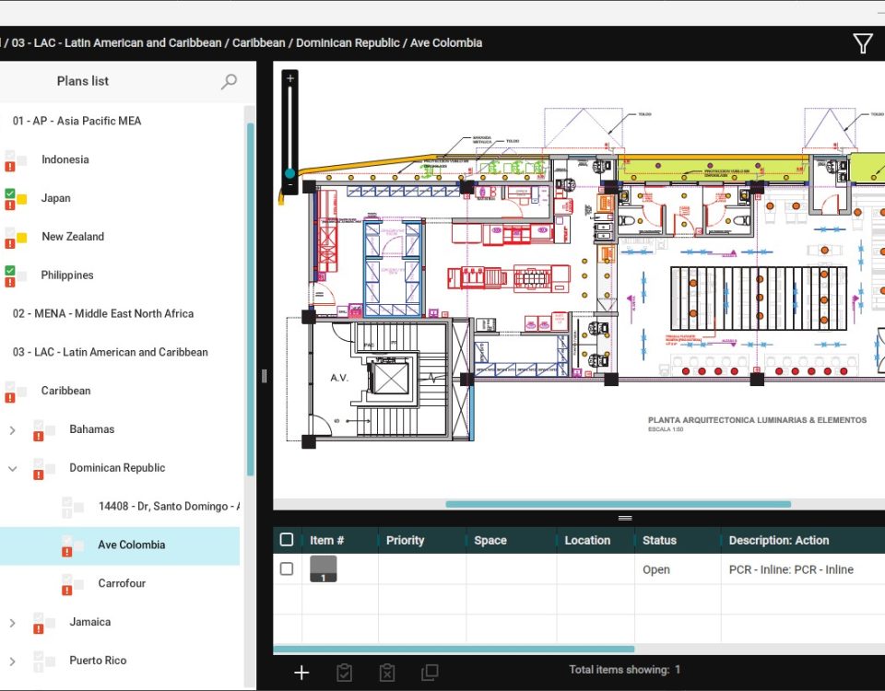
Task: Expand the Bahamas tree node
Action: [13, 429]
